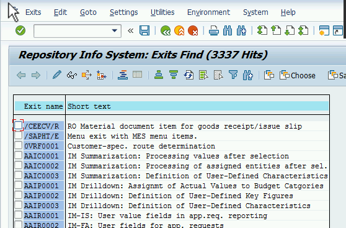
Task: Tick checkbox for 0VRF0001 exit
Action: [x=18, y=145]
